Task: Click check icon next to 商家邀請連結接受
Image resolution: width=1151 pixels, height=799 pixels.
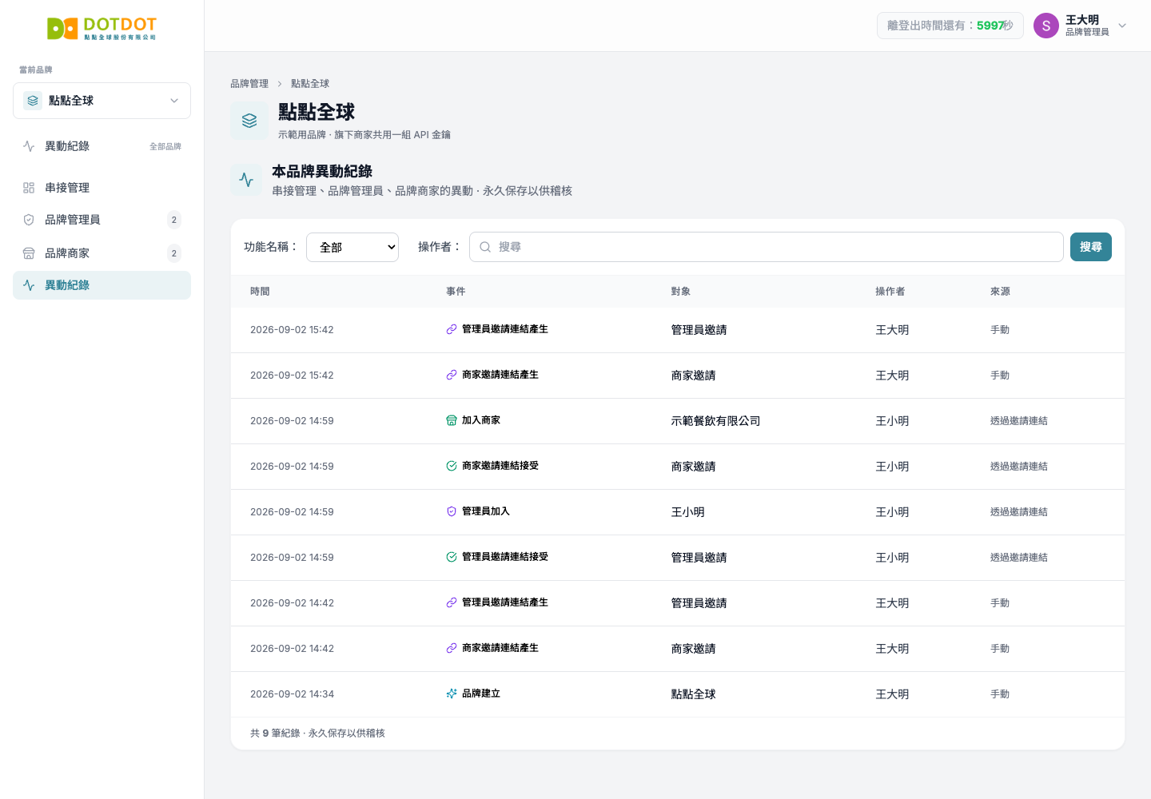Action: point(452,466)
